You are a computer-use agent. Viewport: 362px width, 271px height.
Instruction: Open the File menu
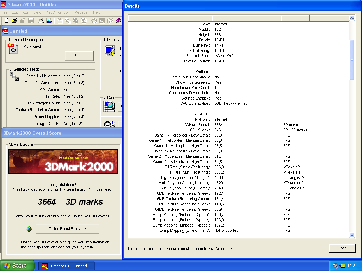(5, 12)
